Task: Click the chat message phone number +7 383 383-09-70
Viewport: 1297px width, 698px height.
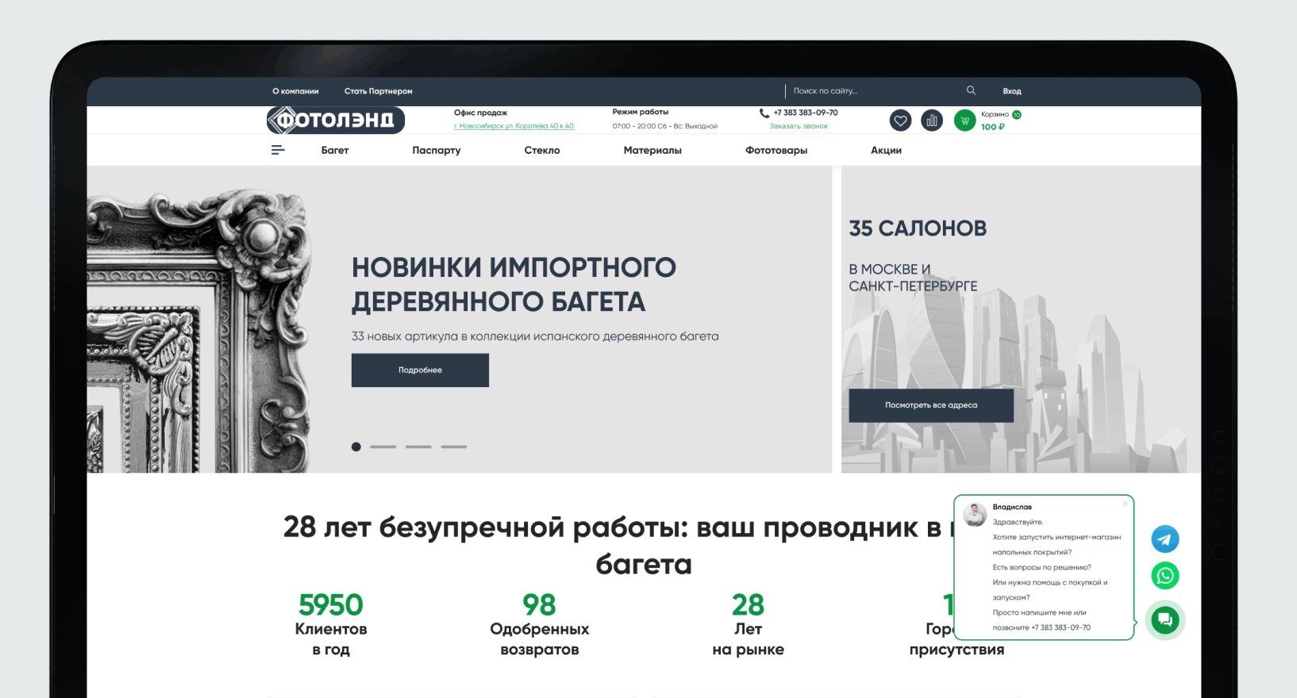Action: (x=1060, y=627)
